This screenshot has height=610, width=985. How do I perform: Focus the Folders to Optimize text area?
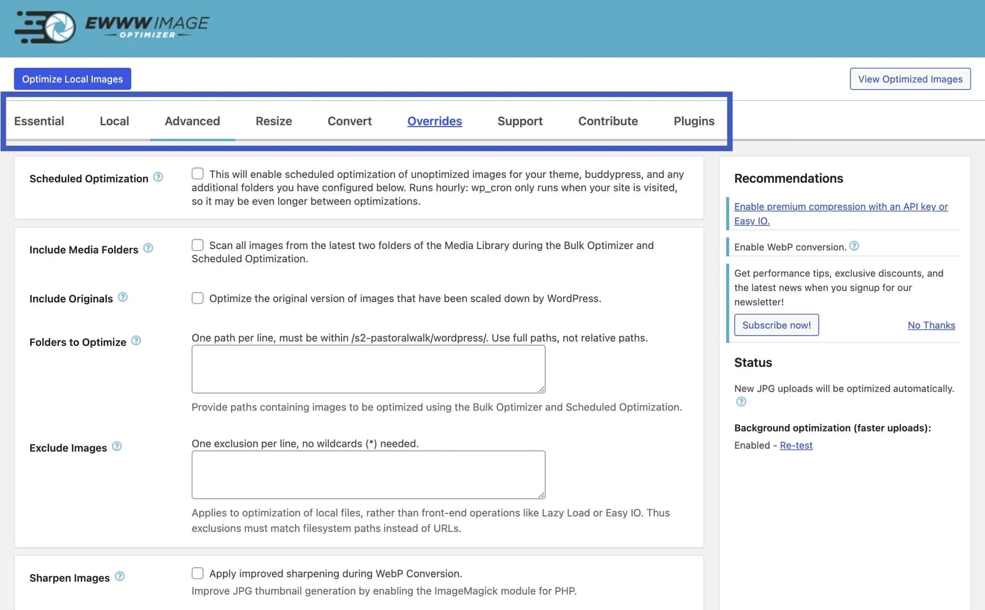click(368, 369)
